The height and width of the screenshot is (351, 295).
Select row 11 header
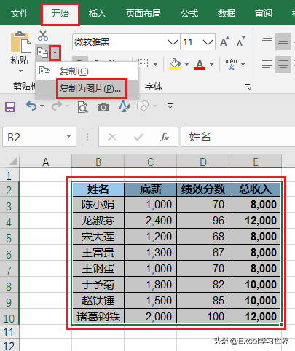pyautogui.click(x=9, y=333)
